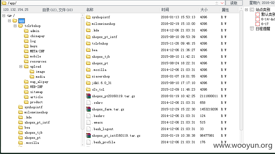Select the image subfolder under upload
This screenshot has width=275, height=154.
pos(40,71)
